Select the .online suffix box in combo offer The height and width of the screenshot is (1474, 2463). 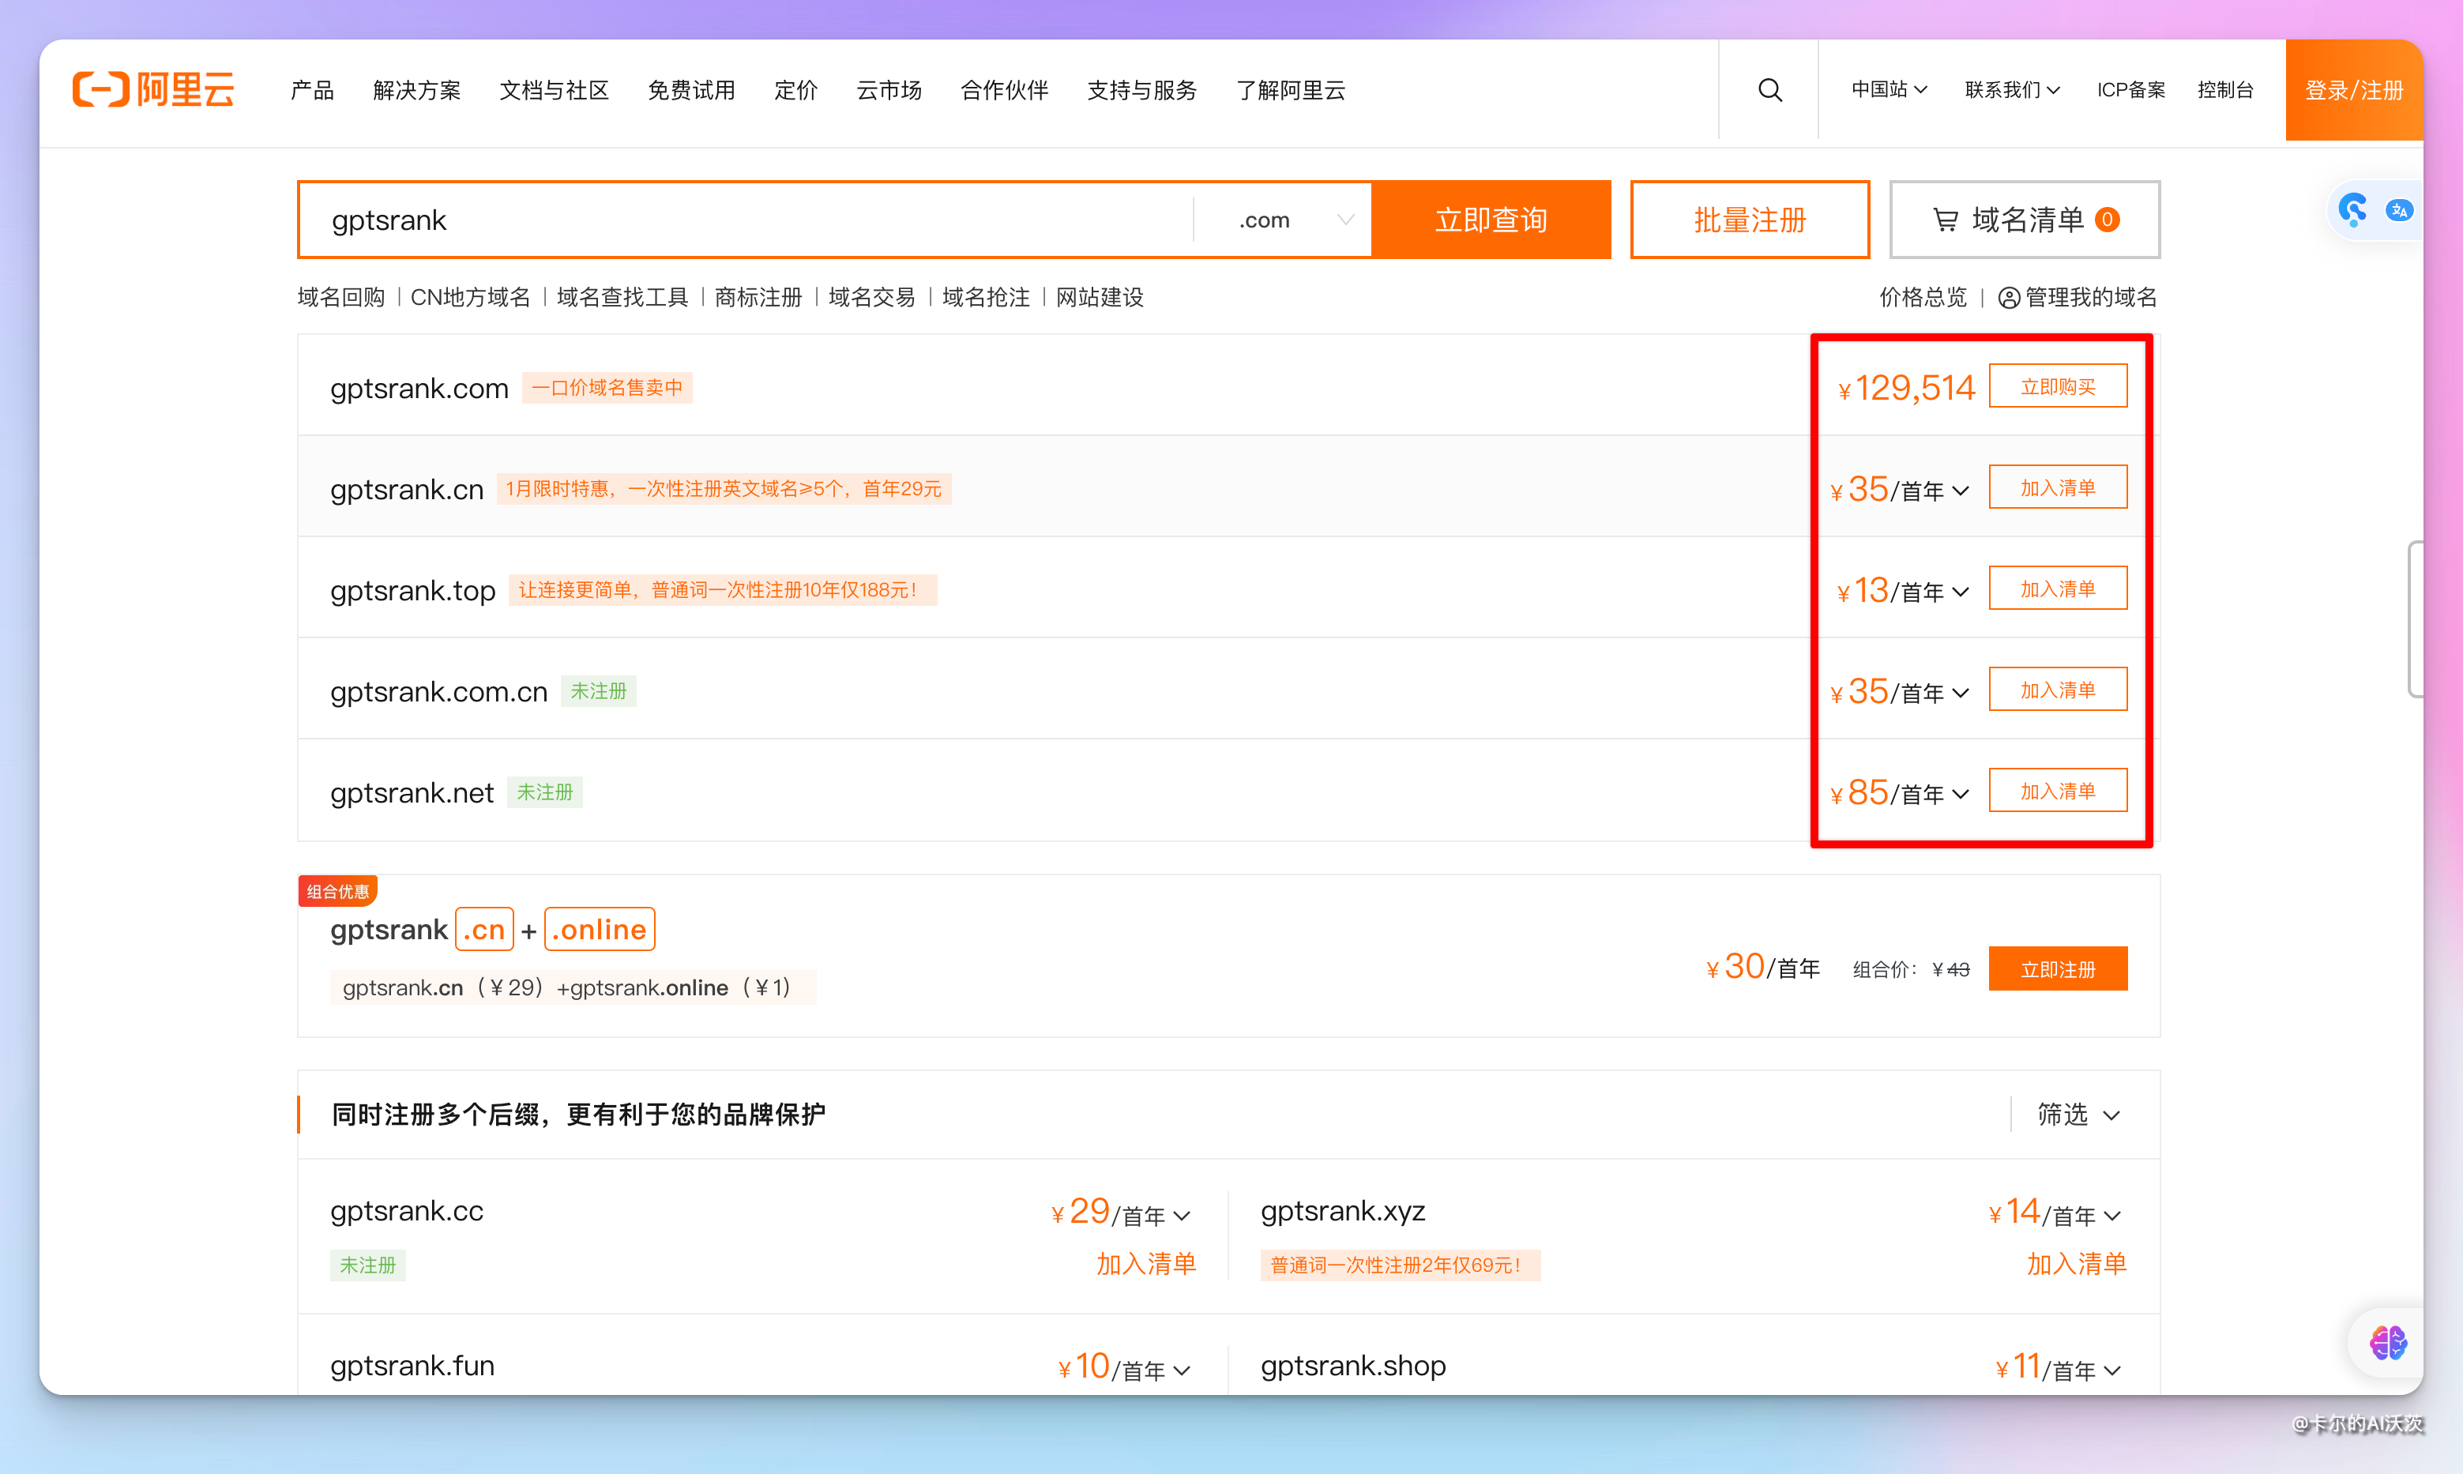pos(600,930)
